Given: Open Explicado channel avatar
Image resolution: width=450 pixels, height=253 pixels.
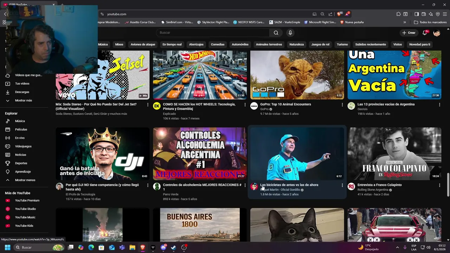Looking at the screenshot, I should coord(157,106).
